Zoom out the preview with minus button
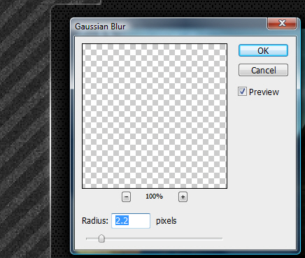 (126, 197)
